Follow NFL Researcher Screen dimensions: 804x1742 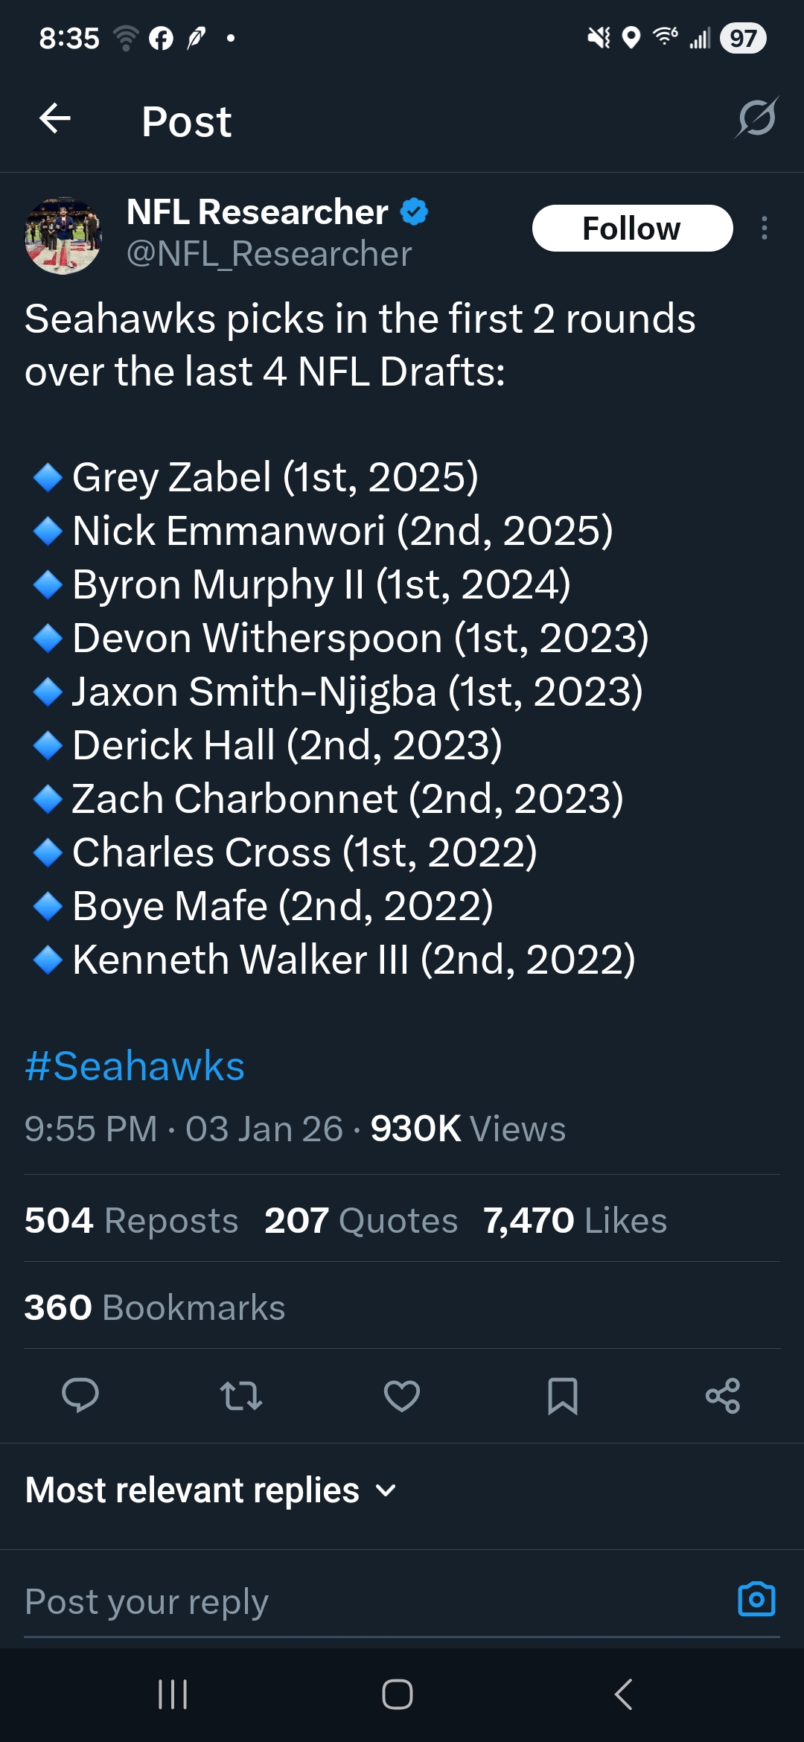[x=632, y=228]
